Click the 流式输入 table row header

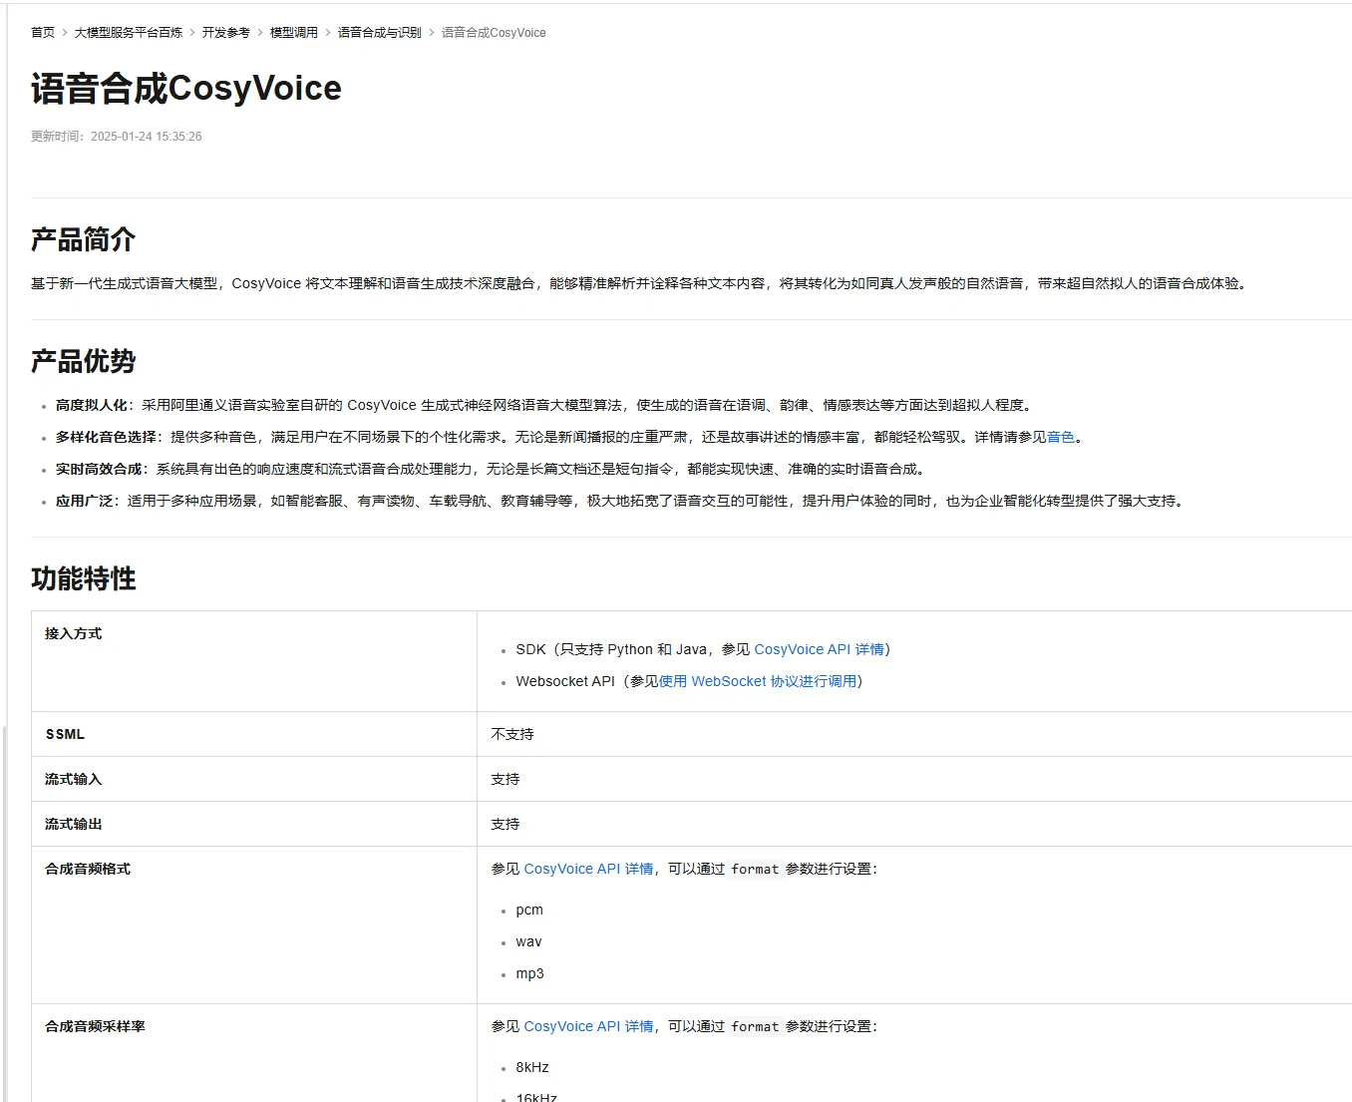[74, 779]
